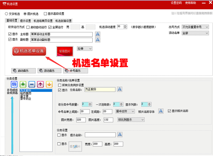Screen dimensions: 213x156
Task: Click the pink move-up arrow icon
Action: [x=40, y=84]
